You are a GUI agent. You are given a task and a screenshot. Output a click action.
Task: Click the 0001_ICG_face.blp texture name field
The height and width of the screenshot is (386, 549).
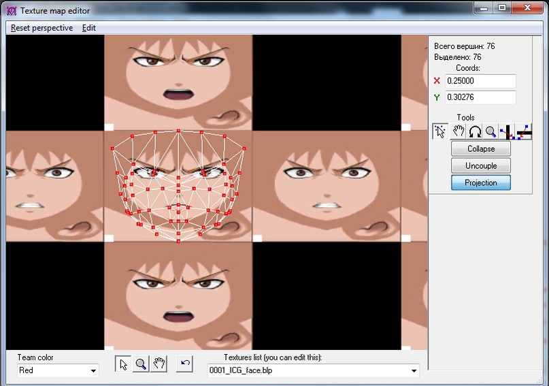point(313,370)
